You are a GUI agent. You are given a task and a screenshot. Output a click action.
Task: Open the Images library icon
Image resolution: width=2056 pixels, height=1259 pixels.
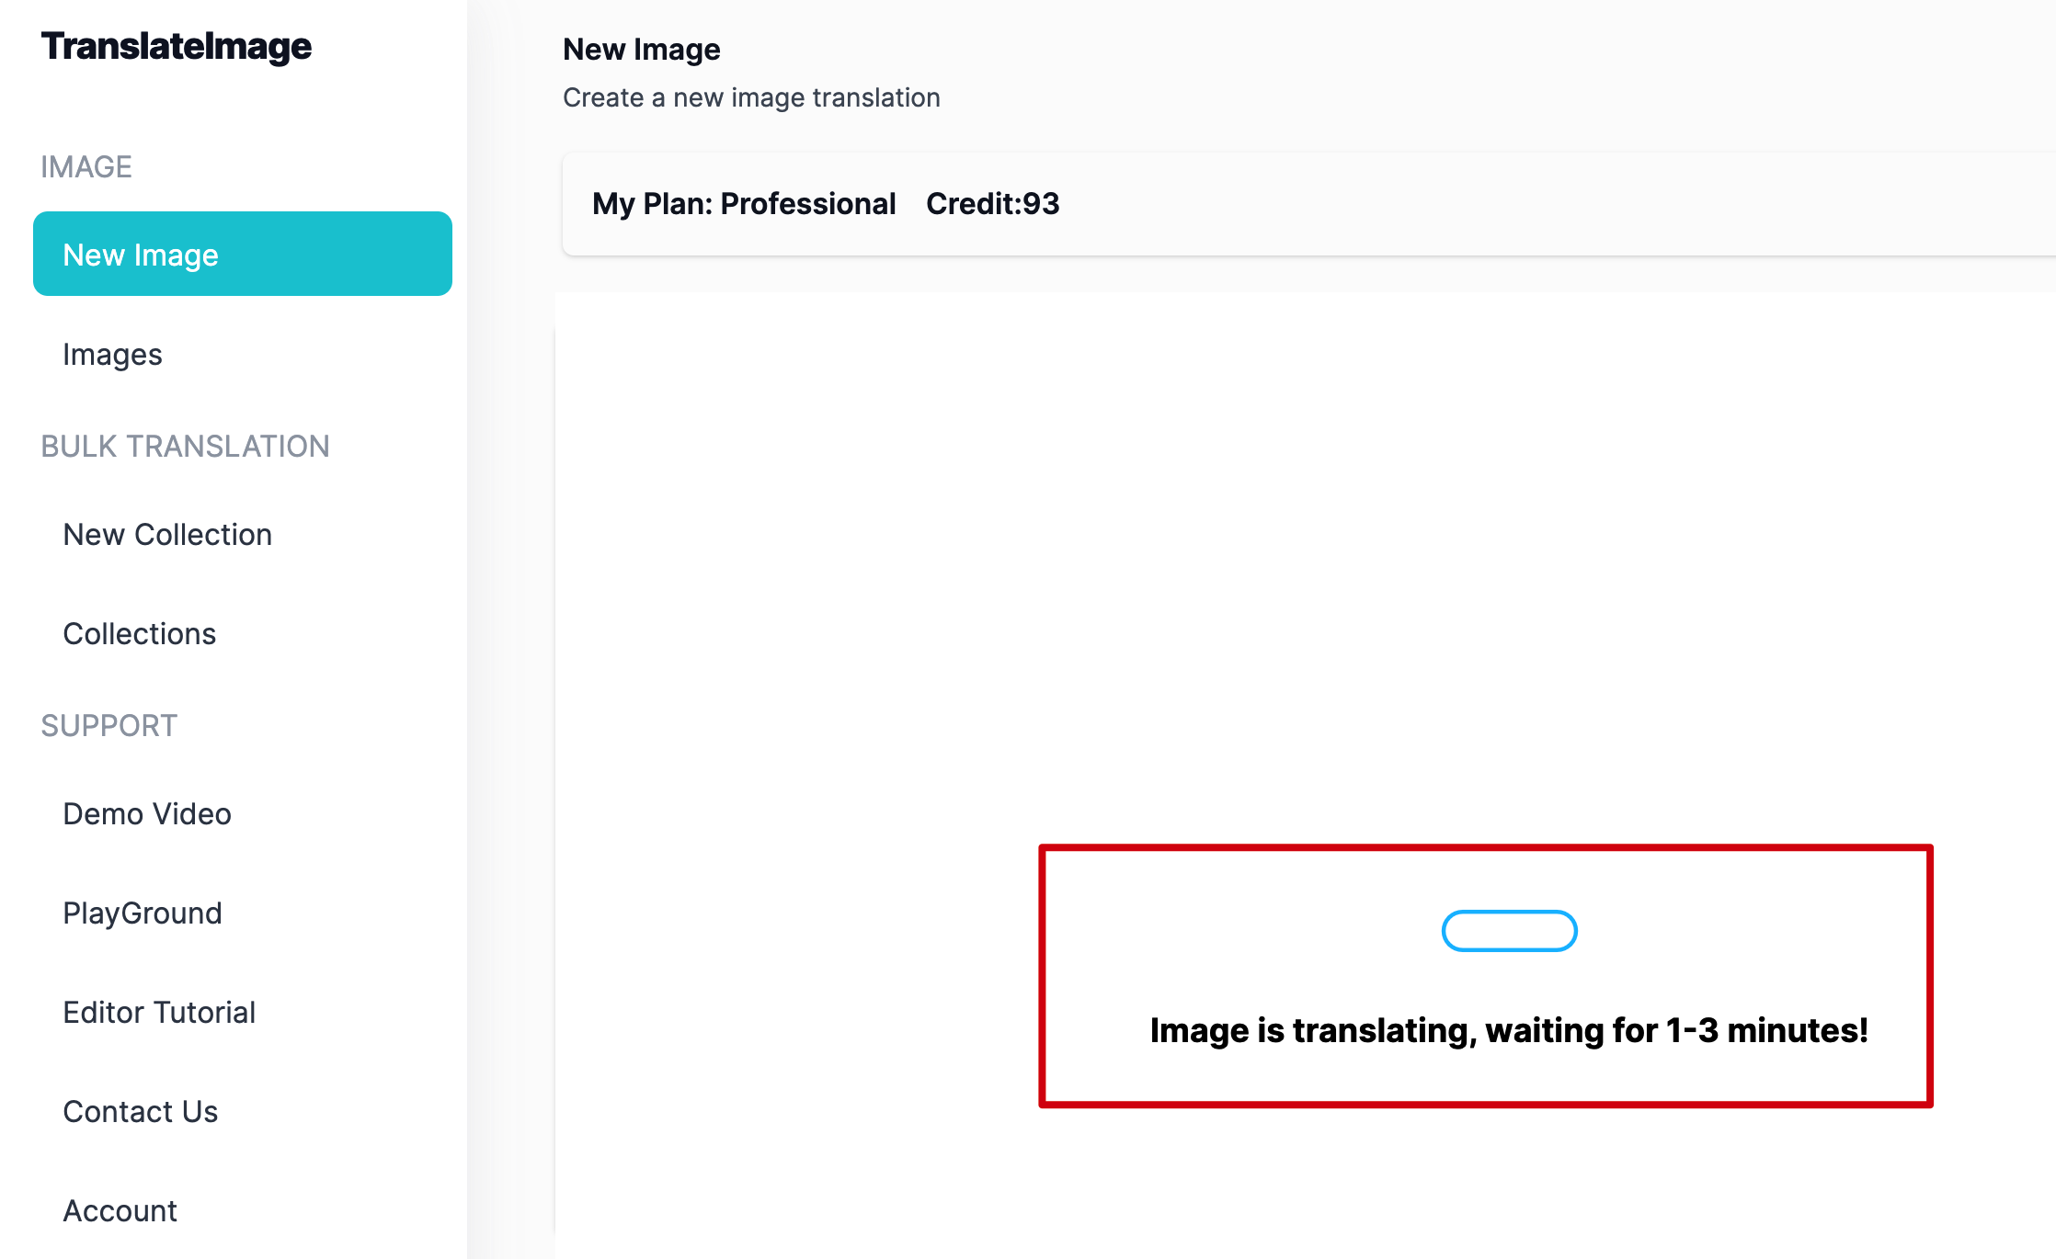coord(111,355)
